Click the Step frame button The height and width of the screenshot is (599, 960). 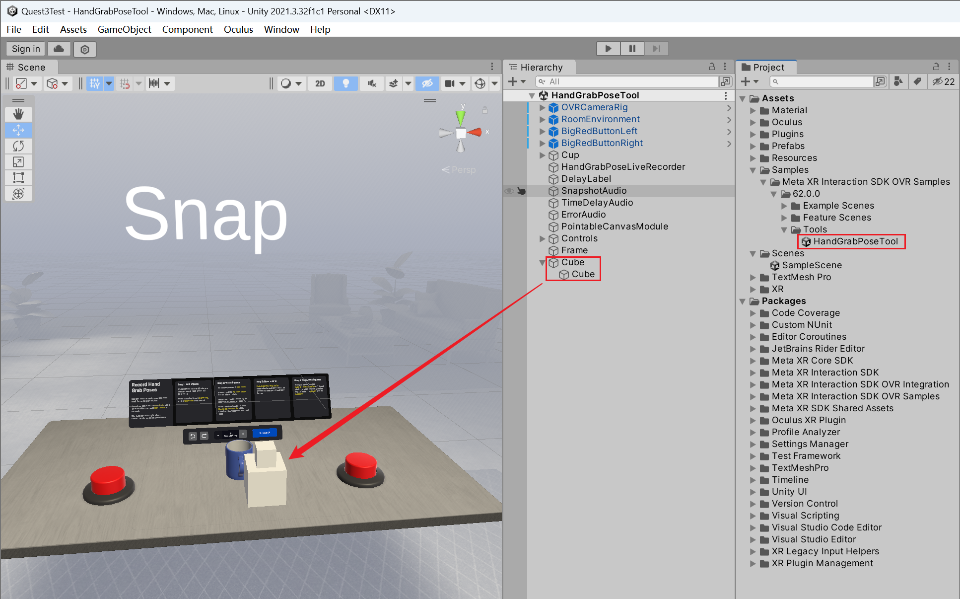tap(656, 48)
